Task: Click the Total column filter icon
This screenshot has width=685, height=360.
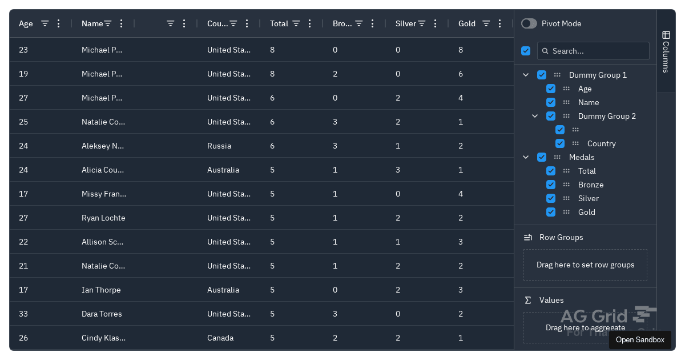Action: (296, 23)
